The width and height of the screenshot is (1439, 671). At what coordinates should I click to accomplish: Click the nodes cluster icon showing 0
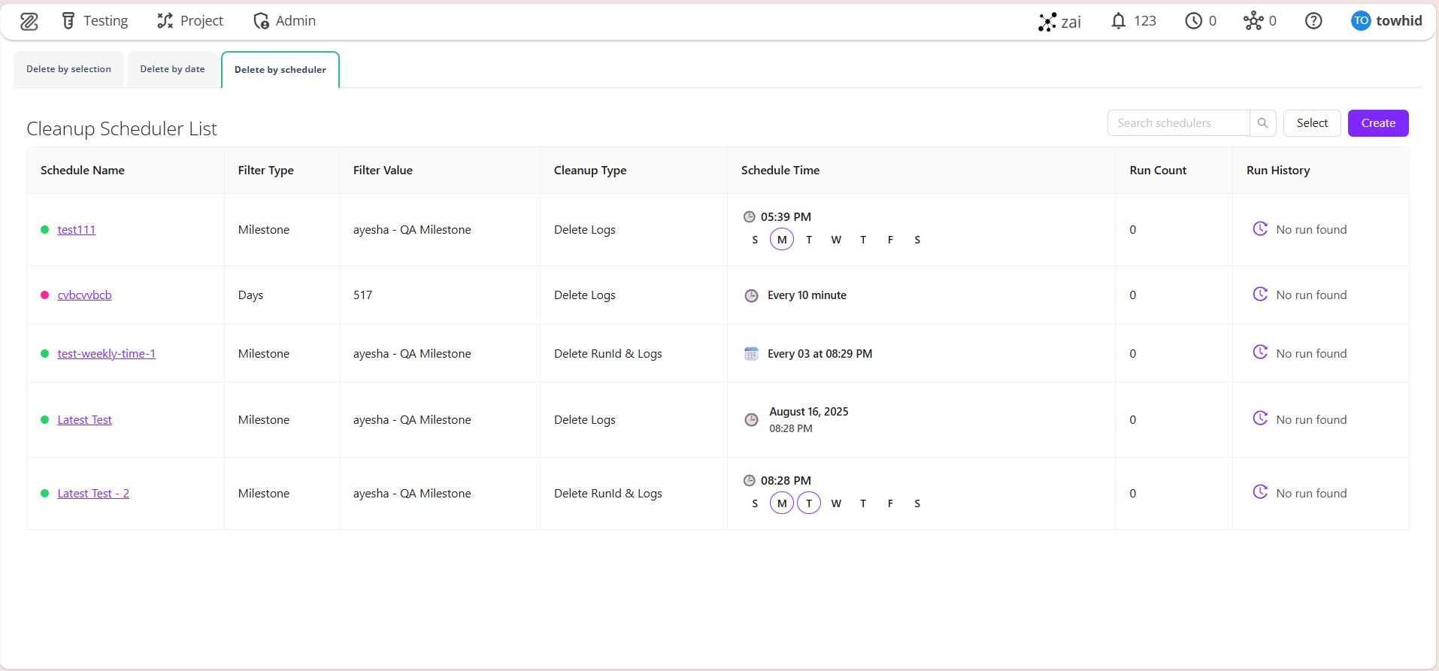[x=1253, y=21]
